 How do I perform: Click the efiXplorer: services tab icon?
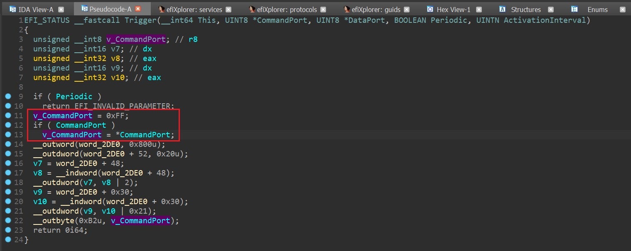(x=161, y=9)
